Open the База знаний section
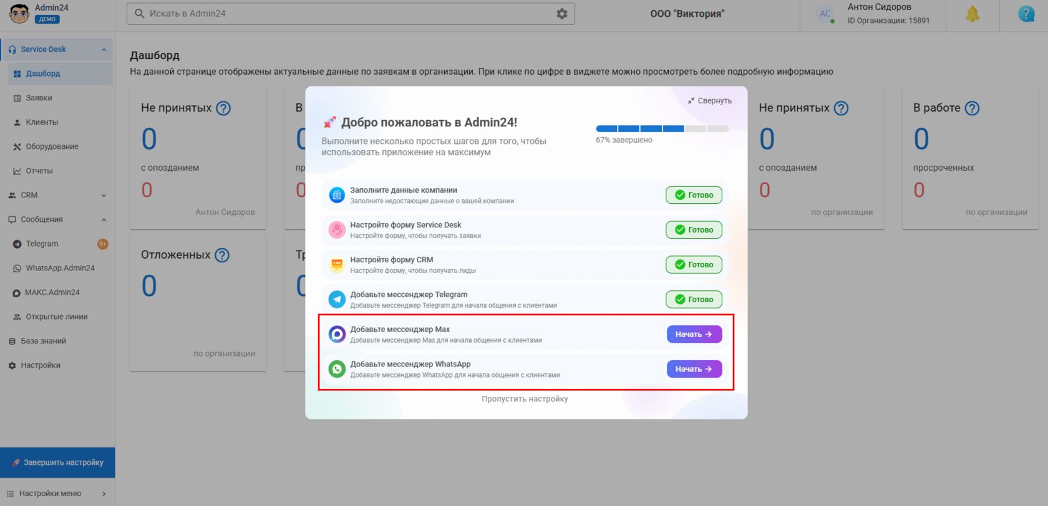This screenshot has height=506, width=1048. 57,341
